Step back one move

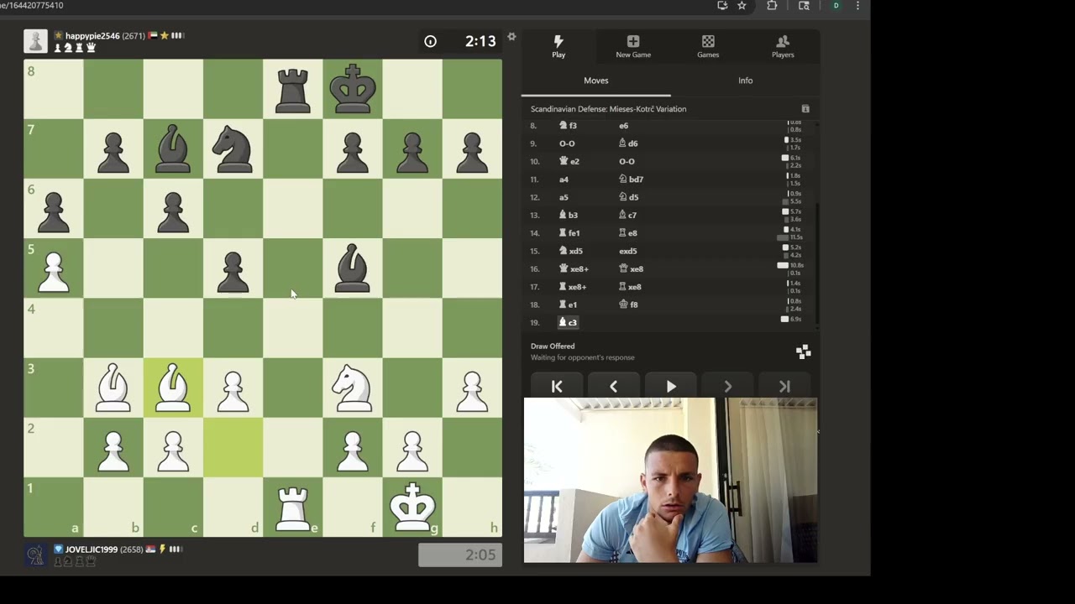click(613, 386)
